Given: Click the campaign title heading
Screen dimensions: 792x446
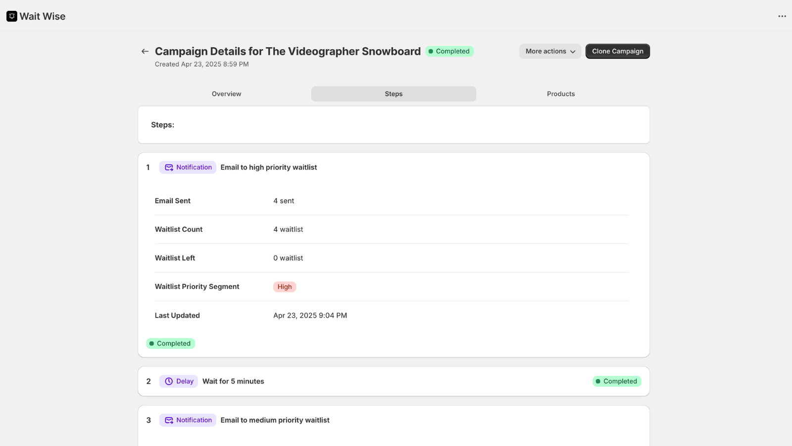Looking at the screenshot, I should 288,51.
